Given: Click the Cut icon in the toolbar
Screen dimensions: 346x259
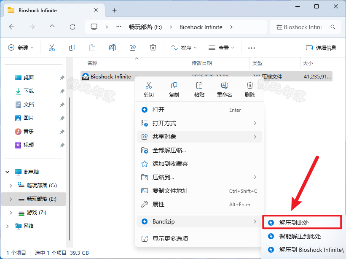Looking at the screenshot, I should 52,48.
